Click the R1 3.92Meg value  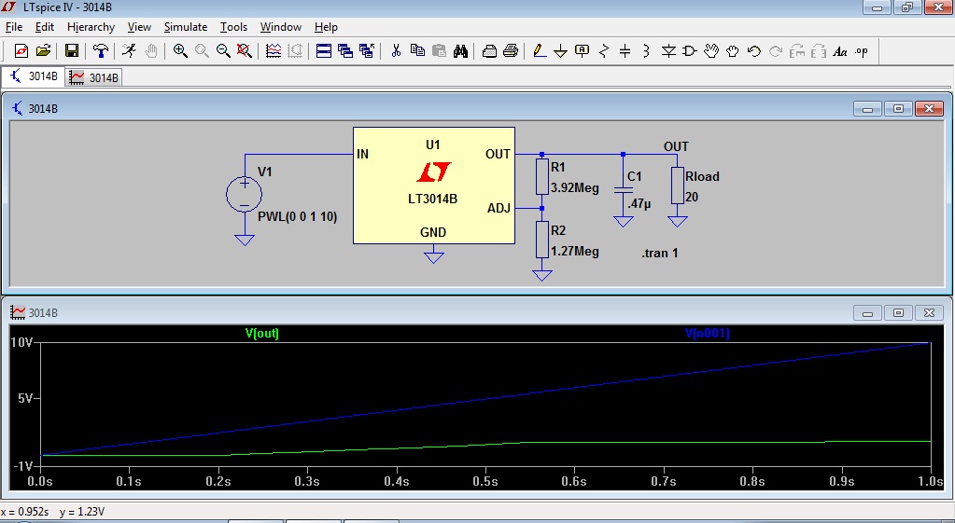click(x=575, y=188)
